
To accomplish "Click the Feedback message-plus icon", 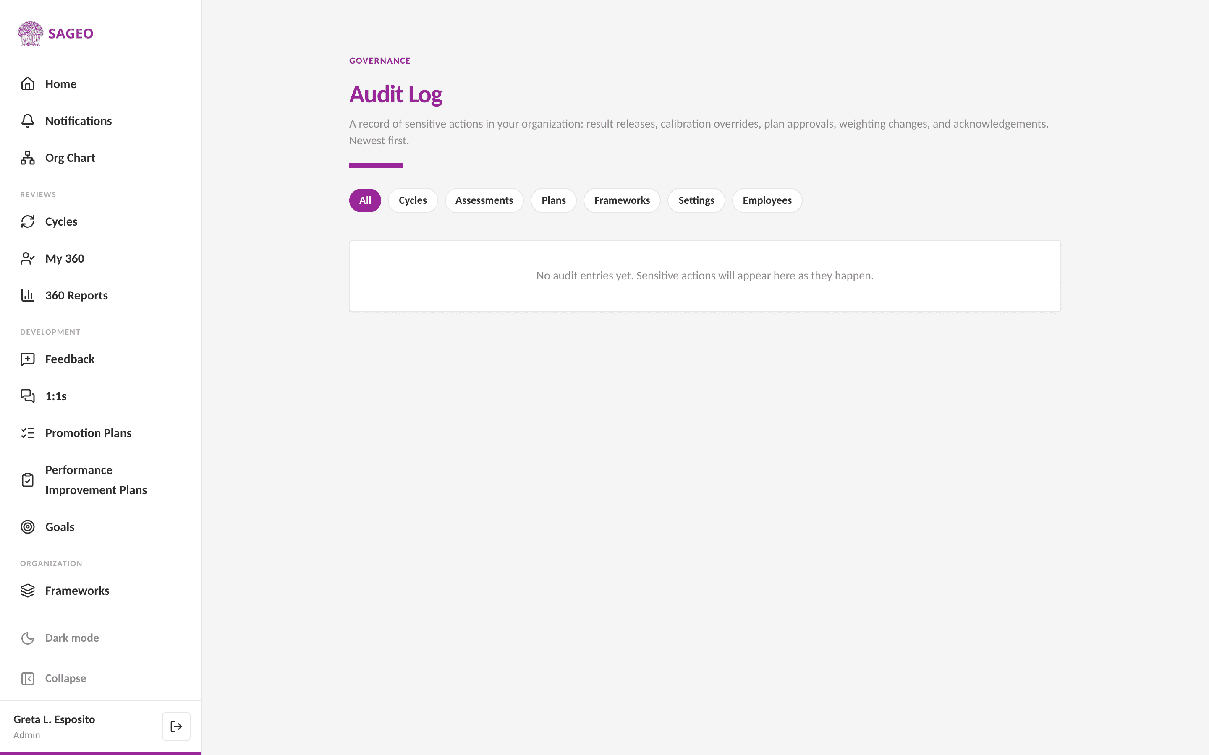I will click(27, 359).
